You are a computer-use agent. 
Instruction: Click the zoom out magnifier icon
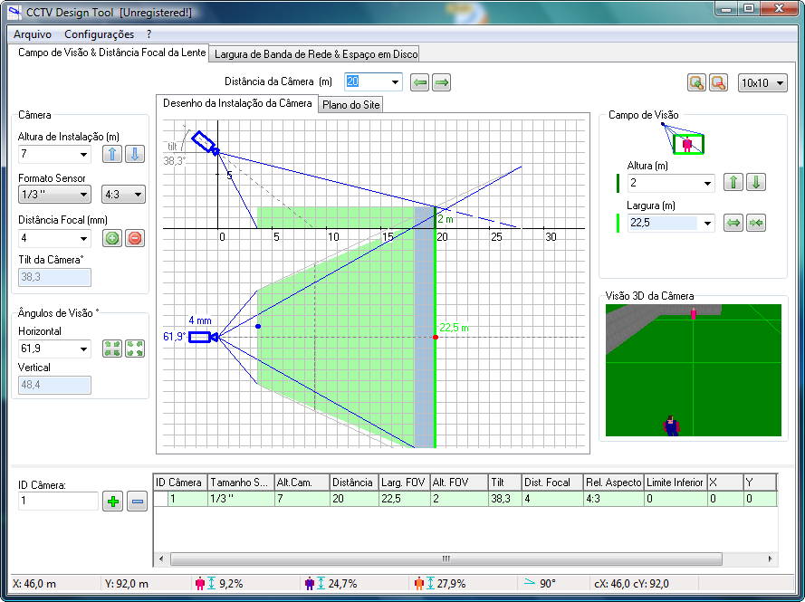click(718, 83)
